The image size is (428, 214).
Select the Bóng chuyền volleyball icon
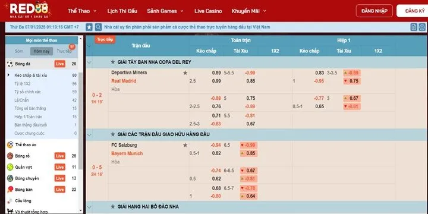pos(10,178)
